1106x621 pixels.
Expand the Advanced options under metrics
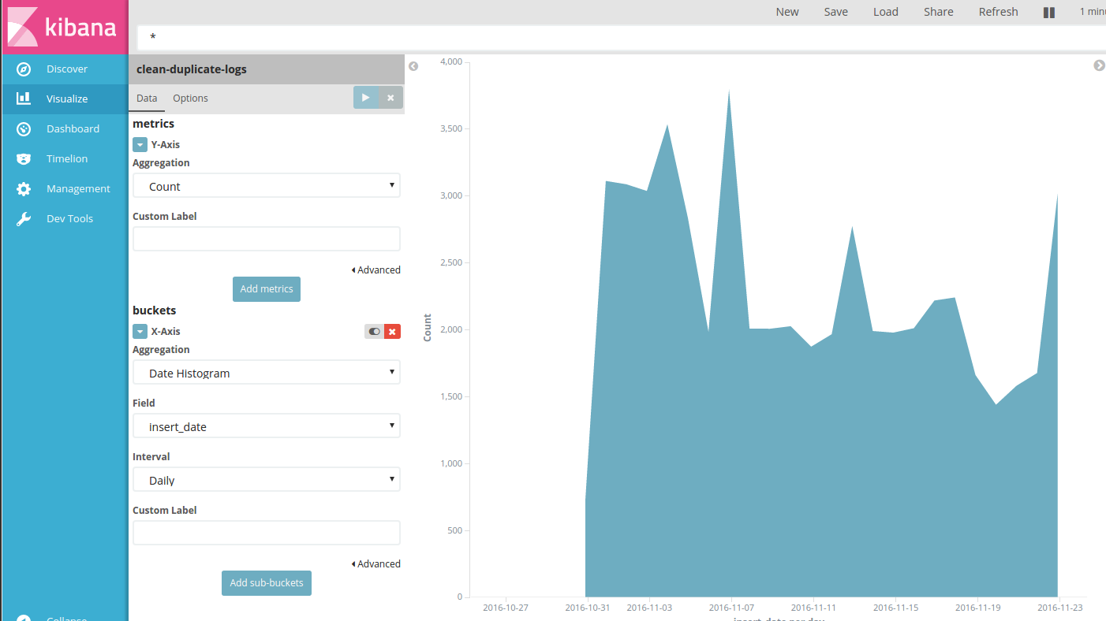(376, 270)
